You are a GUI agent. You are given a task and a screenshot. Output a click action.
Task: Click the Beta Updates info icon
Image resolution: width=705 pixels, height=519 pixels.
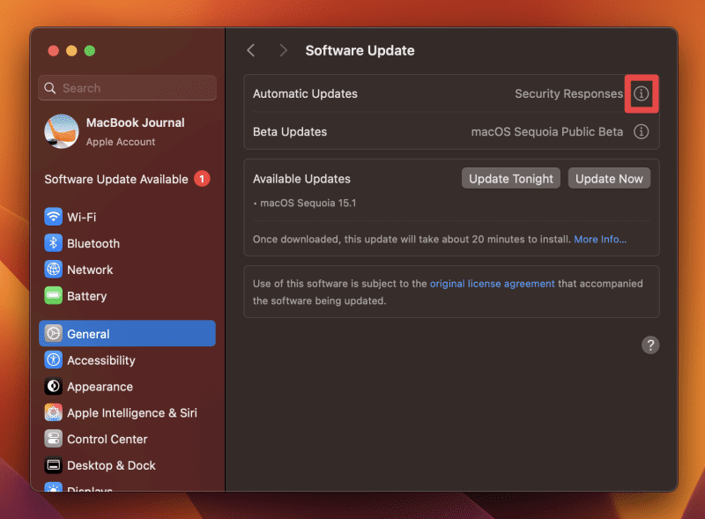click(x=642, y=131)
